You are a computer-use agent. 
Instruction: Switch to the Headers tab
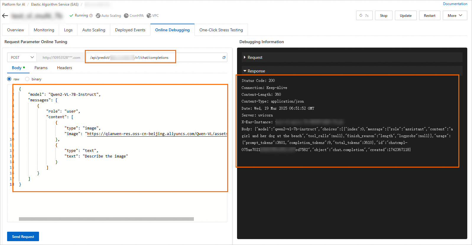pos(64,68)
